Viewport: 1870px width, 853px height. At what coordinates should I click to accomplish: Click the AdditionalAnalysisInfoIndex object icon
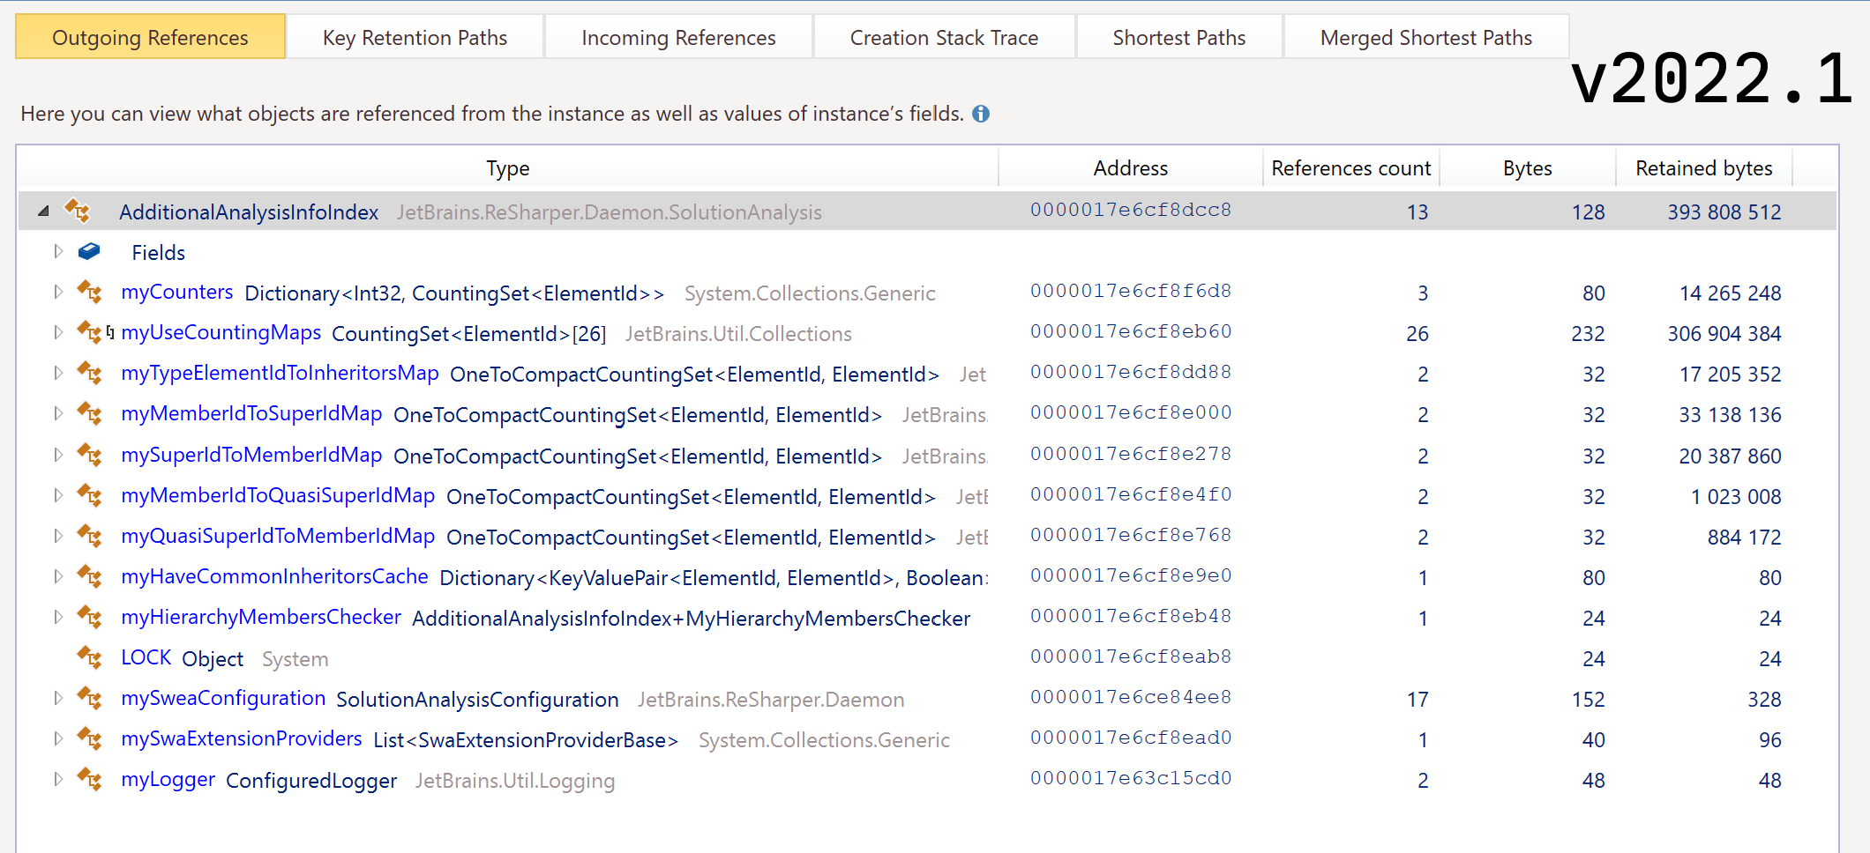pos(78,211)
